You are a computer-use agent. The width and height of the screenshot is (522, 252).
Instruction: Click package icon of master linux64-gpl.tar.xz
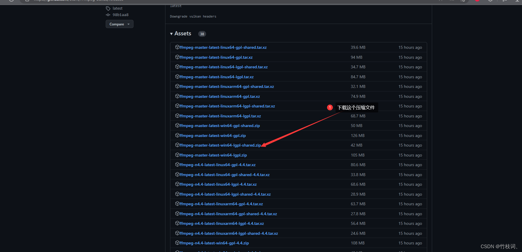click(177, 57)
